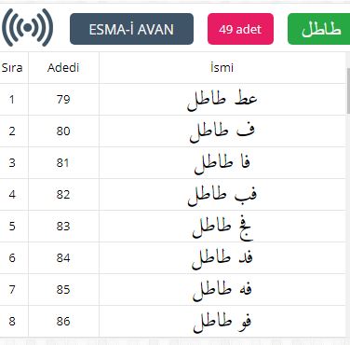Click the pink 49 adet badge
Viewport: 350px width, 345px height.
(x=240, y=29)
